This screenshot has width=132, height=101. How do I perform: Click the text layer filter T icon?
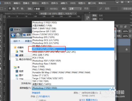coord(117,26)
